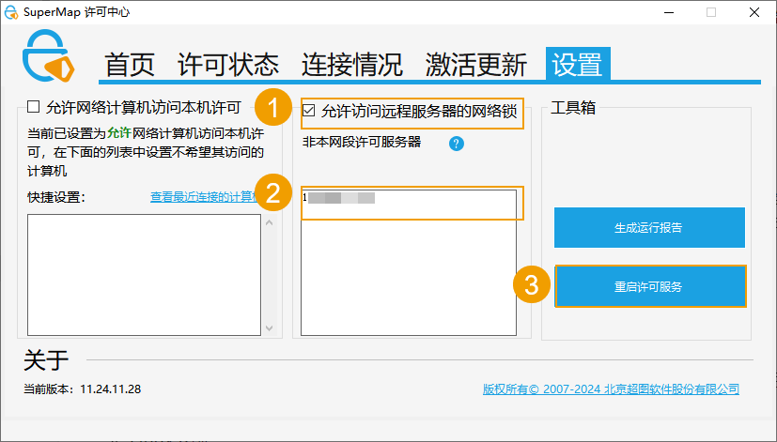Click the 当前版本 11.24.11.28 text
The image size is (777, 442).
[x=83, y=389]
